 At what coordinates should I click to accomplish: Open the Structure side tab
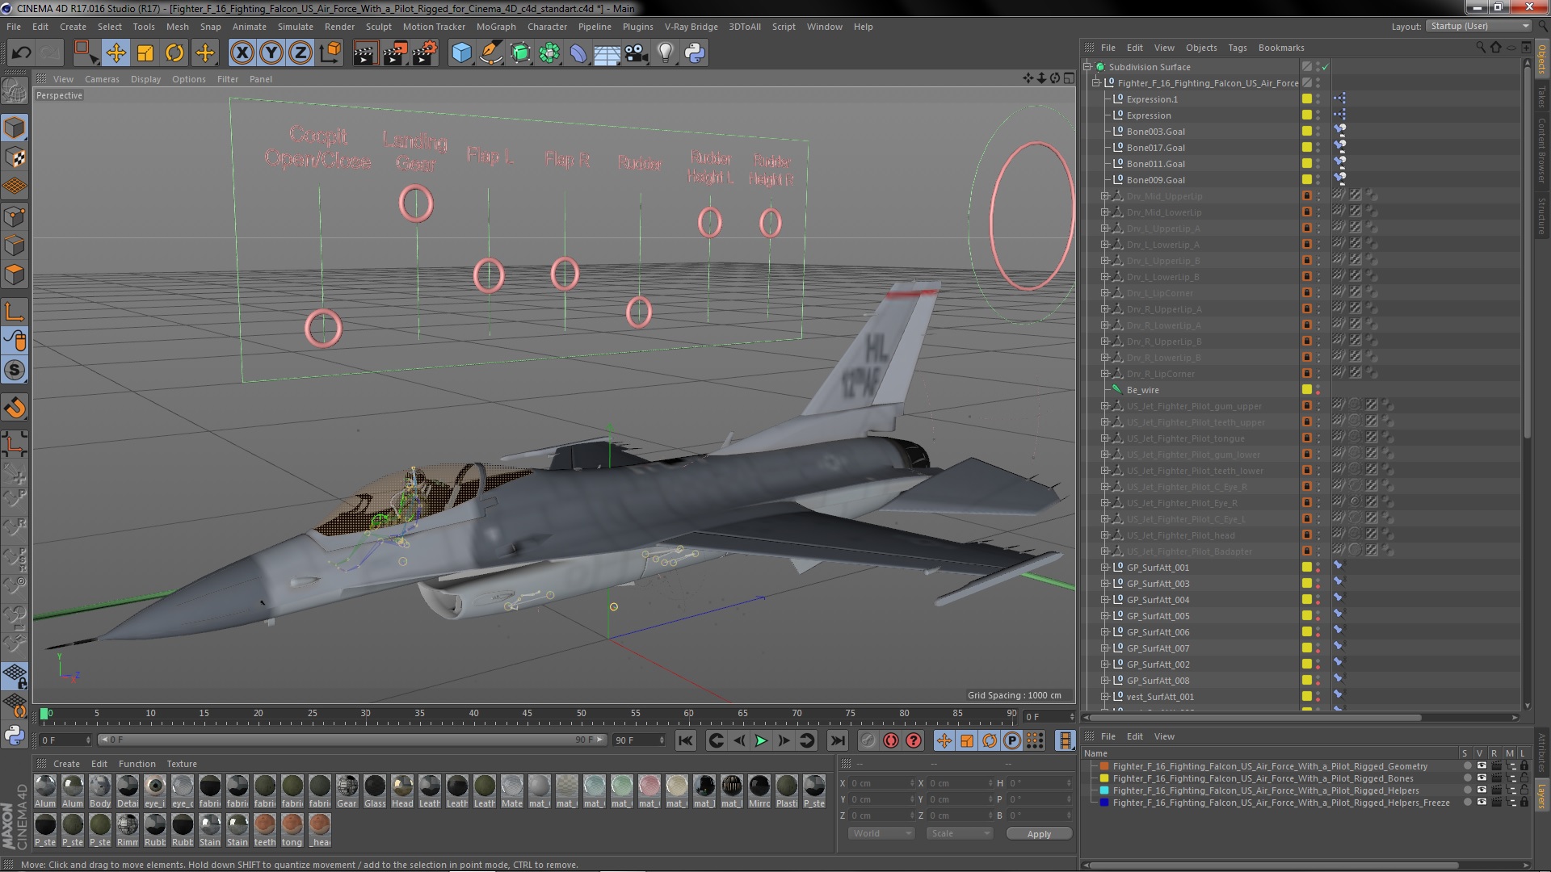pos(1541,215)
